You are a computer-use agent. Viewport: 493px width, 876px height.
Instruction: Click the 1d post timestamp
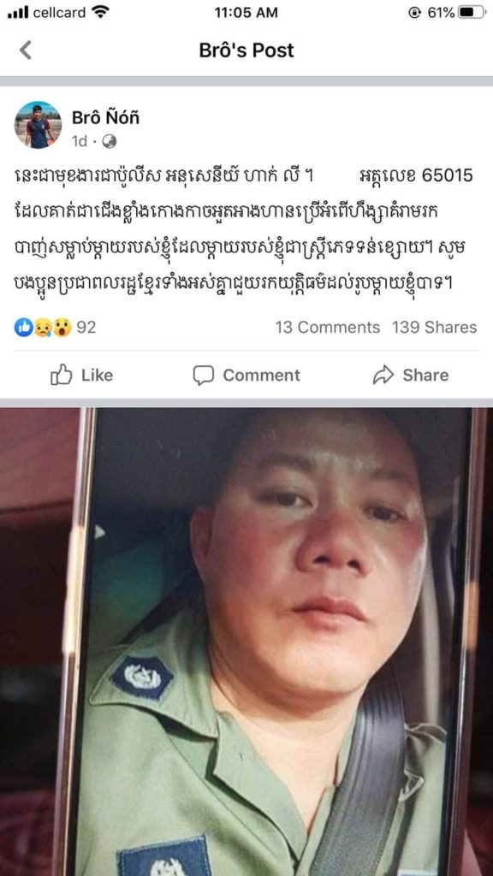(80, 142)
